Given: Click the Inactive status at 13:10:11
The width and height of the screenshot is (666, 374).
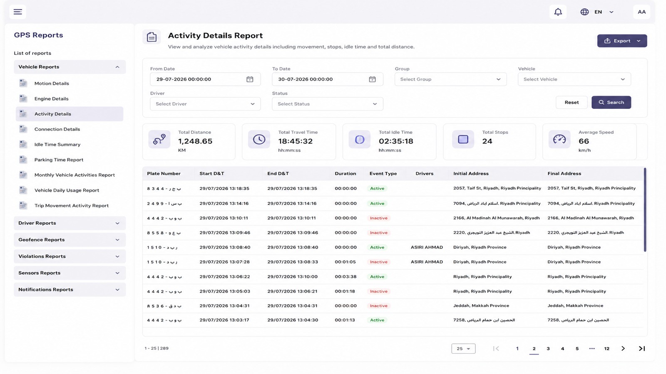Looking at the screenshot, I should [379, 218].
